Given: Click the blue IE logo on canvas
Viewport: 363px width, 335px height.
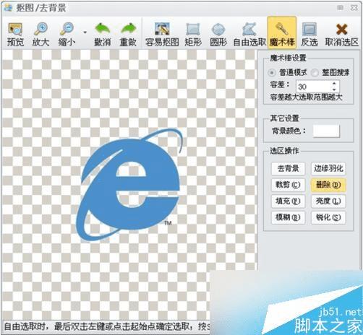Looking at the screenshot, I should [x=129, y=185].
